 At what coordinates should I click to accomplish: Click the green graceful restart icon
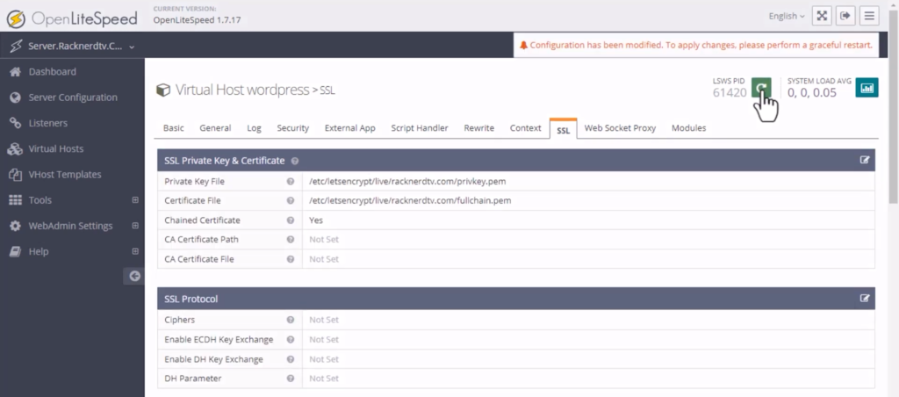point(762,87)
